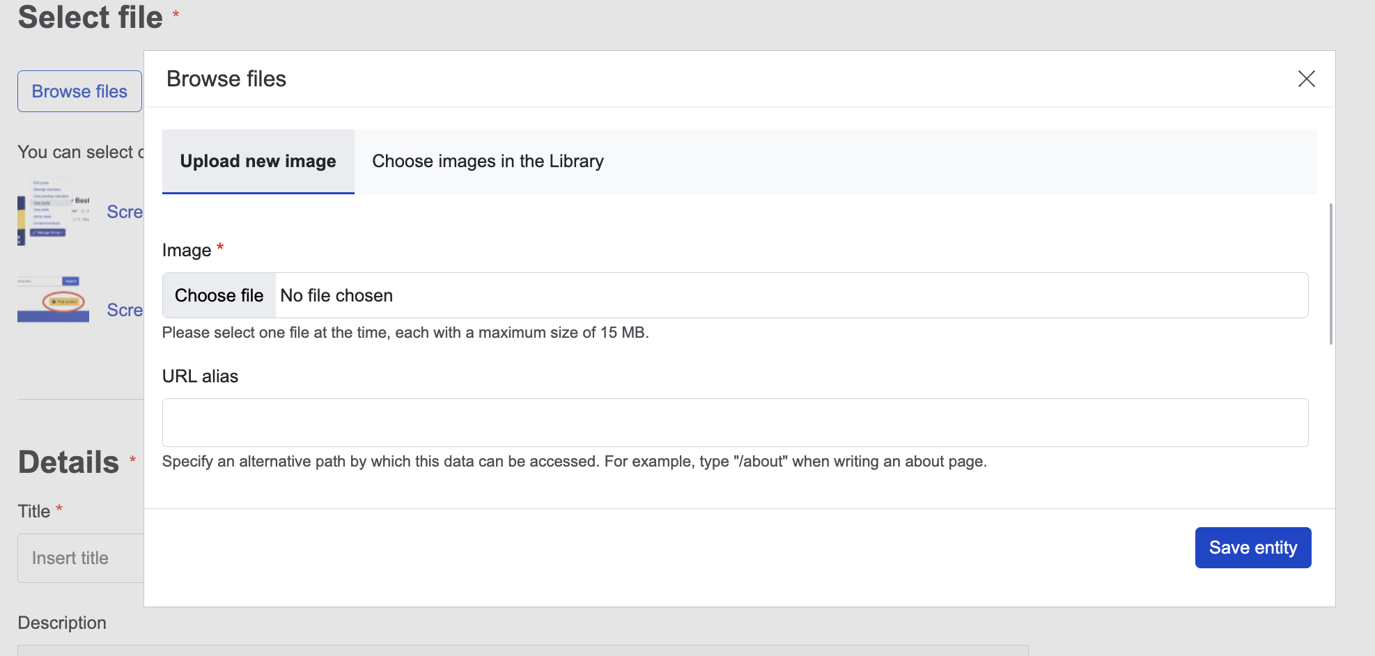This screenshot has height=656, width=1375.
Task: Open the first Scre file link
Action: pos(125,212)
